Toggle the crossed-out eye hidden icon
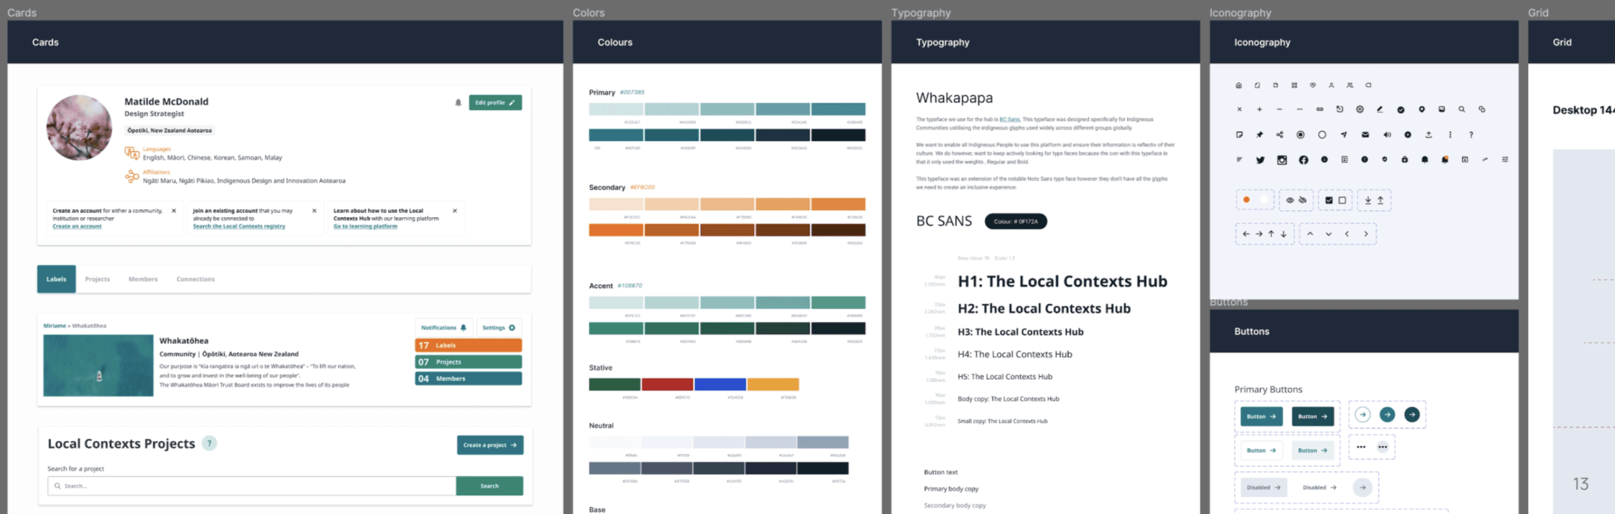This screenshot has width=1615, height=514. [1303, 201]
